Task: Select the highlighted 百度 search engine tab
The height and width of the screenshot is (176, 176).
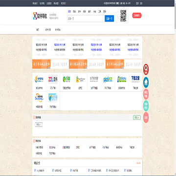Action: (x=69, y=12)
